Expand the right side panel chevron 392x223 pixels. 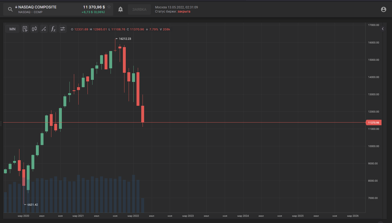point(383,29)
